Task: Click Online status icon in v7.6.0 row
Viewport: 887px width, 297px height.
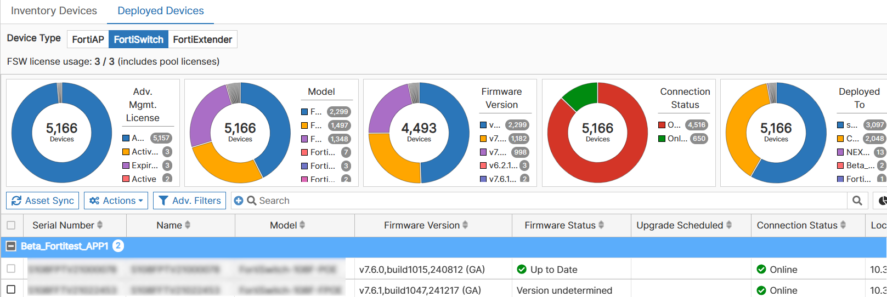Action: click(x=761, y=269)
